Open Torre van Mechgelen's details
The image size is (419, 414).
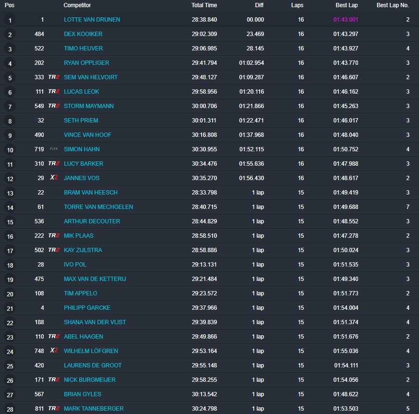(x=98, y=207)
